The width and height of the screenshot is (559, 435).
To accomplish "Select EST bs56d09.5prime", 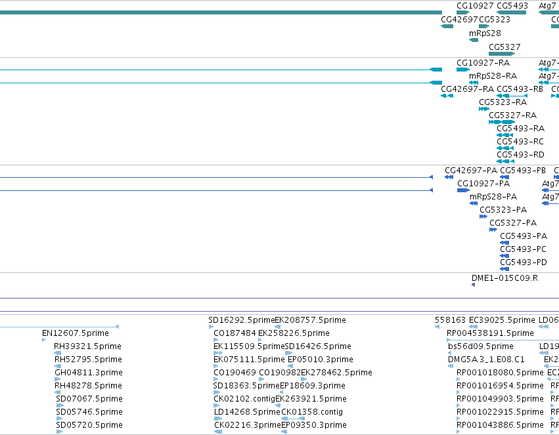I will coord(449,353).
